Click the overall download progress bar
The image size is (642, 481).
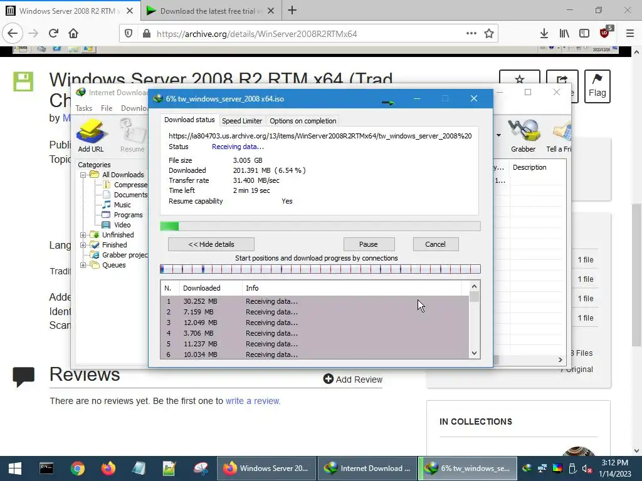pos(320,226)
